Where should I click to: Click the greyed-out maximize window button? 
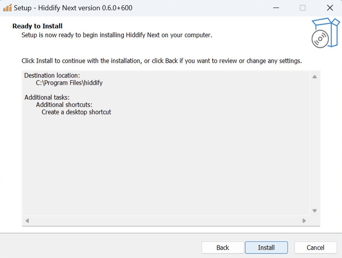303,8
